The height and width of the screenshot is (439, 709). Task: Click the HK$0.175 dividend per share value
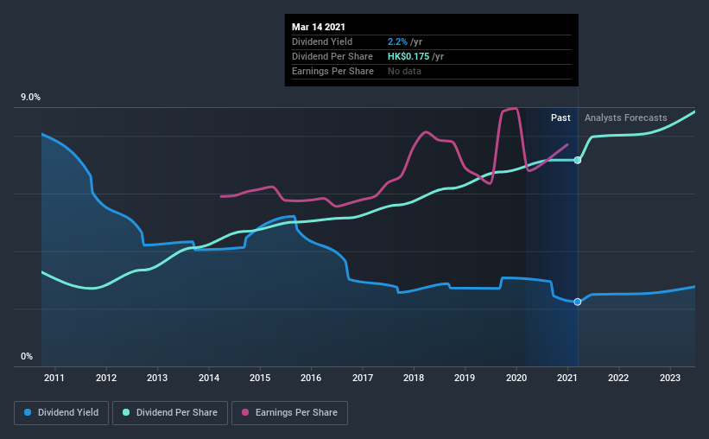click(x=408, y=56)
